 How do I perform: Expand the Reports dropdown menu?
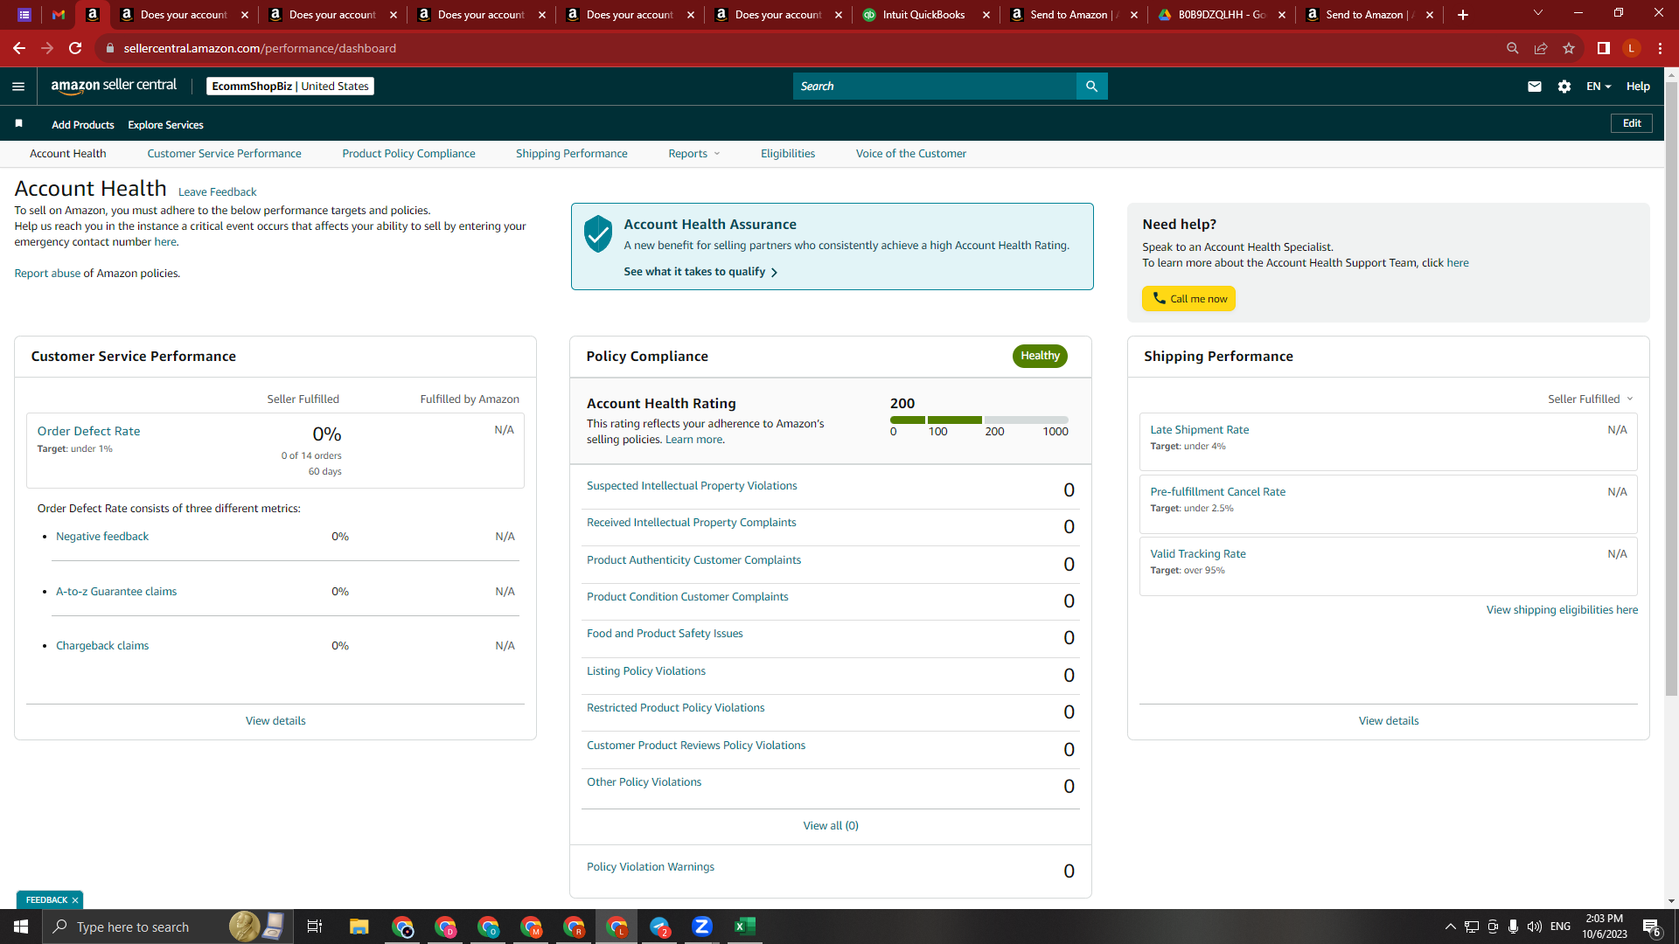(x=694, y=154)
